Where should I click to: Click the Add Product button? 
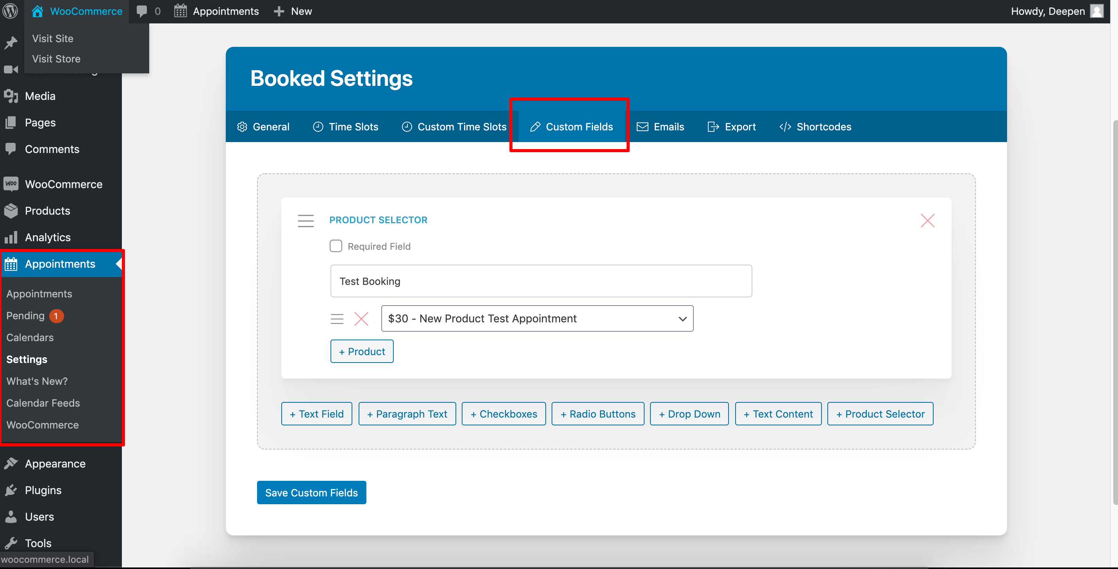point(362,351)
